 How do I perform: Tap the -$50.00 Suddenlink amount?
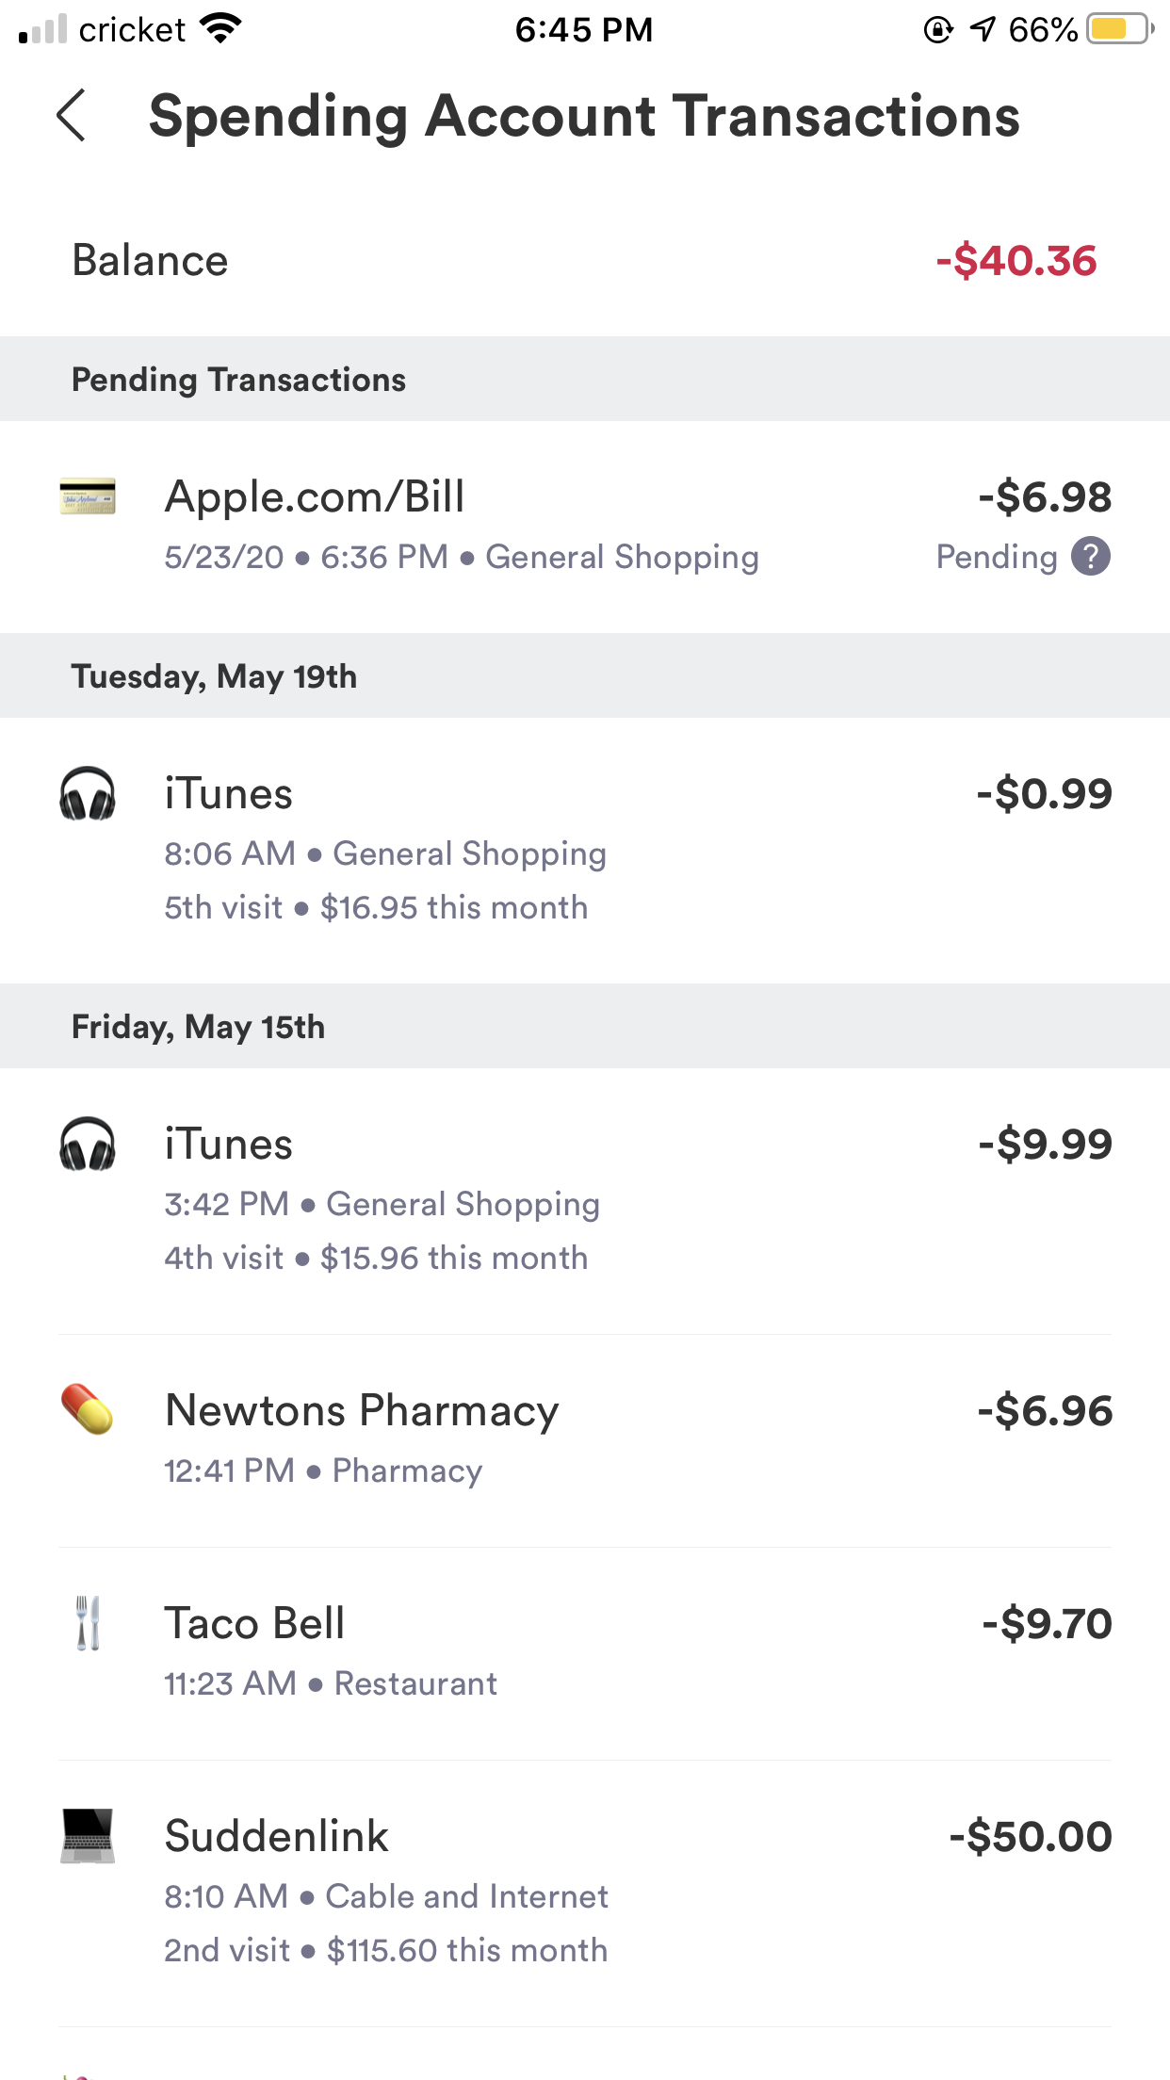(1031, 1837)
